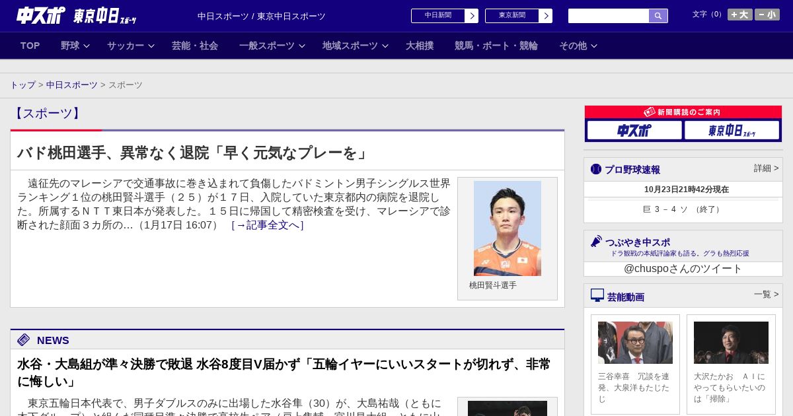
Task: Open the 大相撲 menu item
Action: [420, 46]
